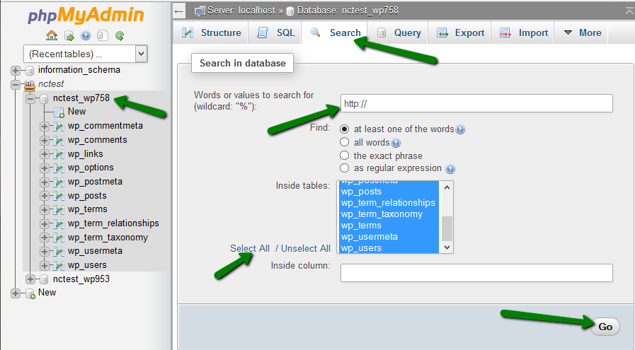The height and width of the screenshot is (350, 635).
Task: Open the documentation question mark icon
Action: point(86,36)
